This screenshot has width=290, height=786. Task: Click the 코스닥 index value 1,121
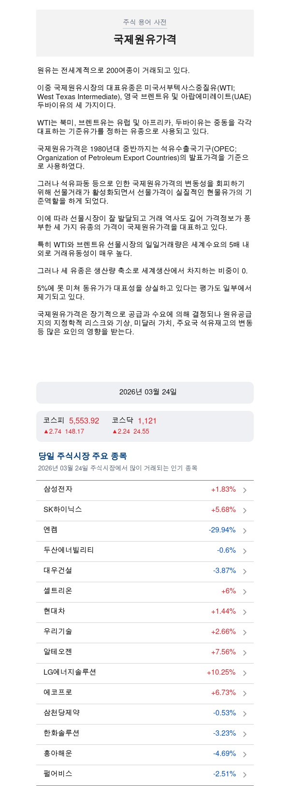click(147, 421)
